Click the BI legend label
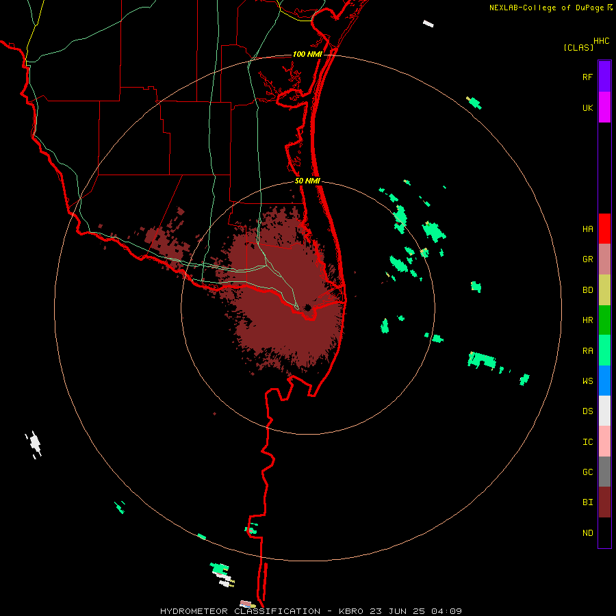Image resolution: width=616 pixels, height=616 pixels. tap(587, 502)
